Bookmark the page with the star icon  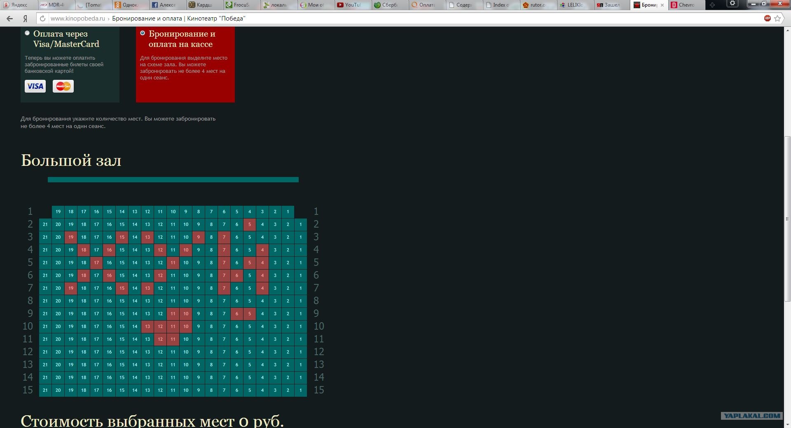[777, 19]
